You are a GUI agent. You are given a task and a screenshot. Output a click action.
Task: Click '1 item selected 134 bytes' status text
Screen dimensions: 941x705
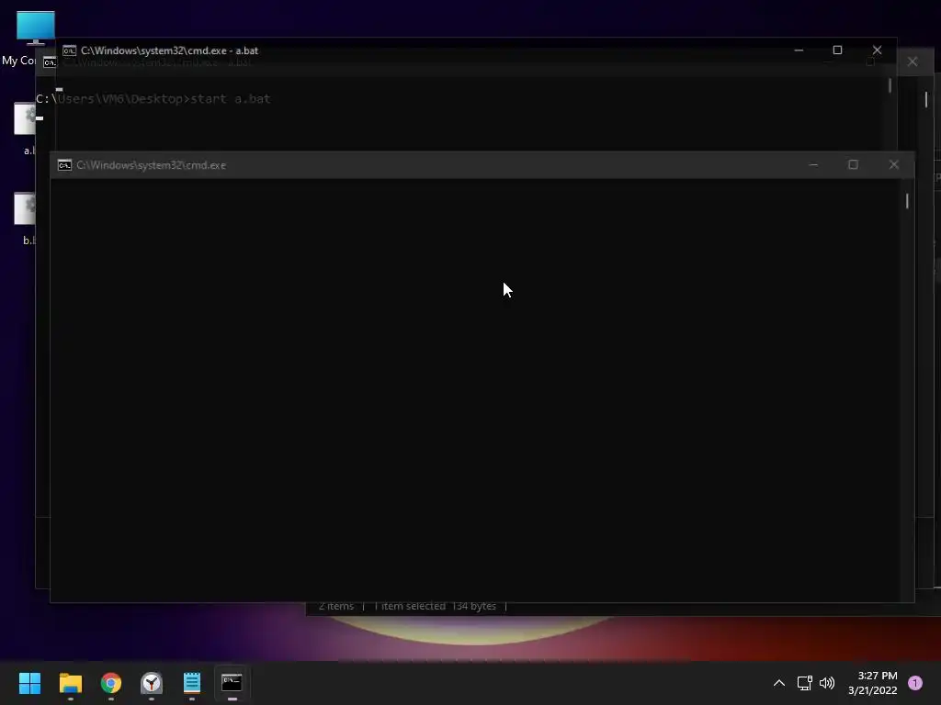click(435, 606)
